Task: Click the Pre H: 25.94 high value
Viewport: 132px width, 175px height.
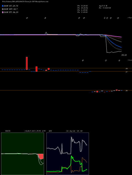Action: pyautogui.click(x=83, y=8)
